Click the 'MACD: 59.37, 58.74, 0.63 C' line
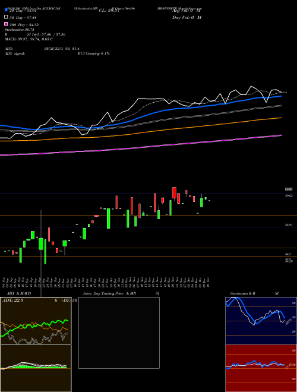The image size is (297, 392). click(29, 39)
